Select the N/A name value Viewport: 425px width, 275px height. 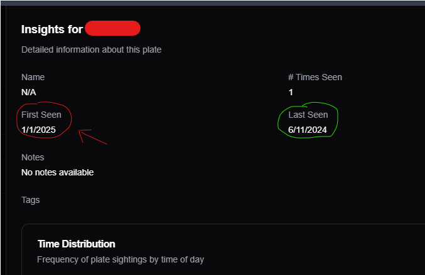(x=28, y=92)
